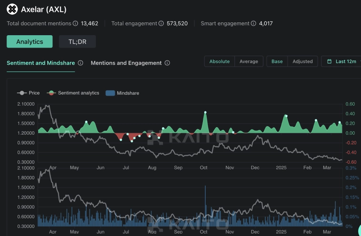
Task: Click info icon beside Smart engagement
Action: pyautogui.click(x=253, y=23)
